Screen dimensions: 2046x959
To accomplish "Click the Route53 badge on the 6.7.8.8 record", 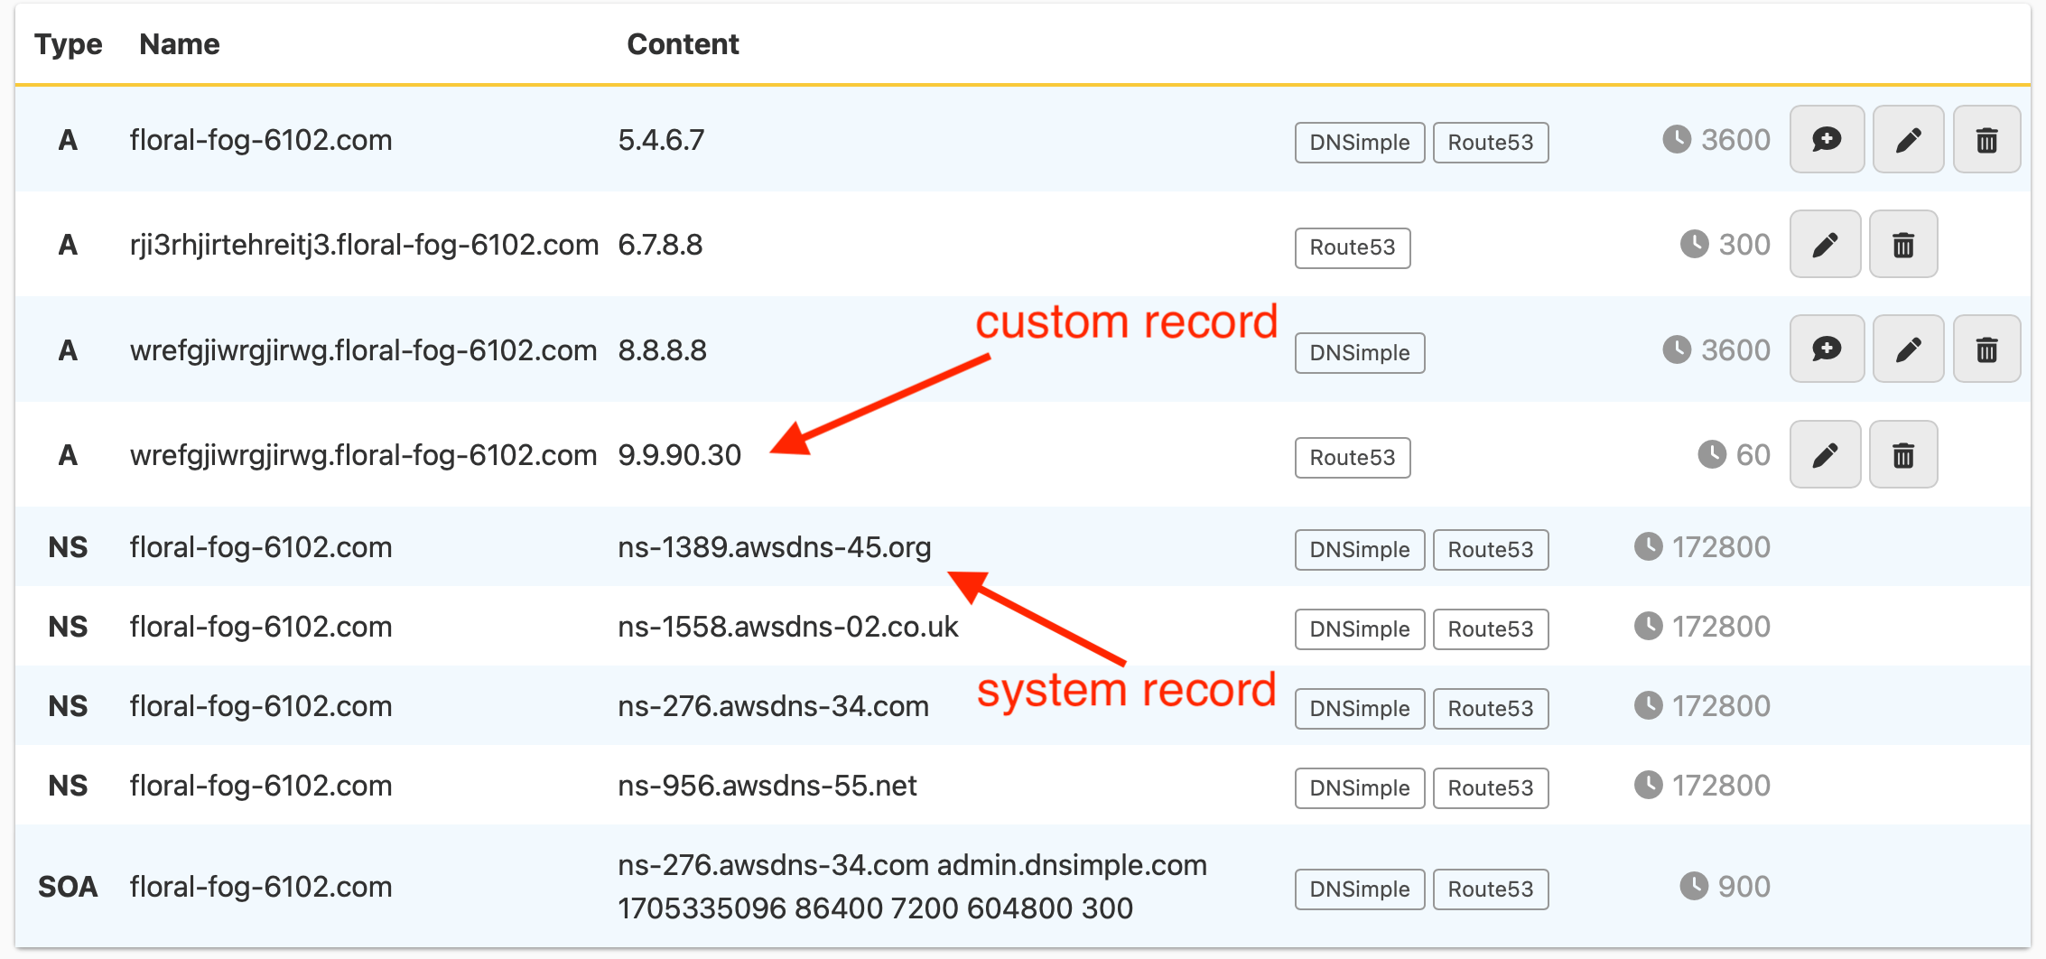I will (x=1352, y=247).
